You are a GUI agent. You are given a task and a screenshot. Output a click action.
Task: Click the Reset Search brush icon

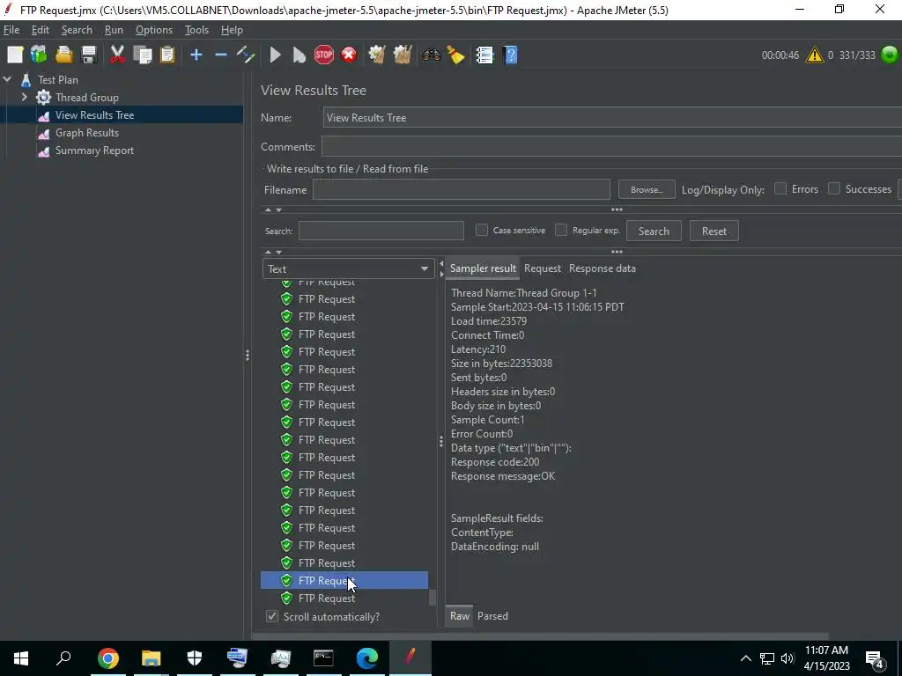[x=455, y=55]
